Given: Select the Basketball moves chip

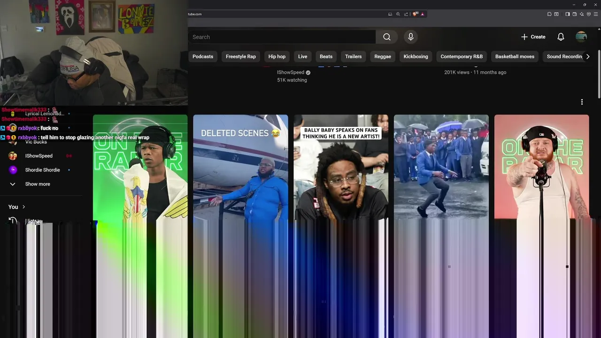Looking at the screenshot, I should pos(515,56).
